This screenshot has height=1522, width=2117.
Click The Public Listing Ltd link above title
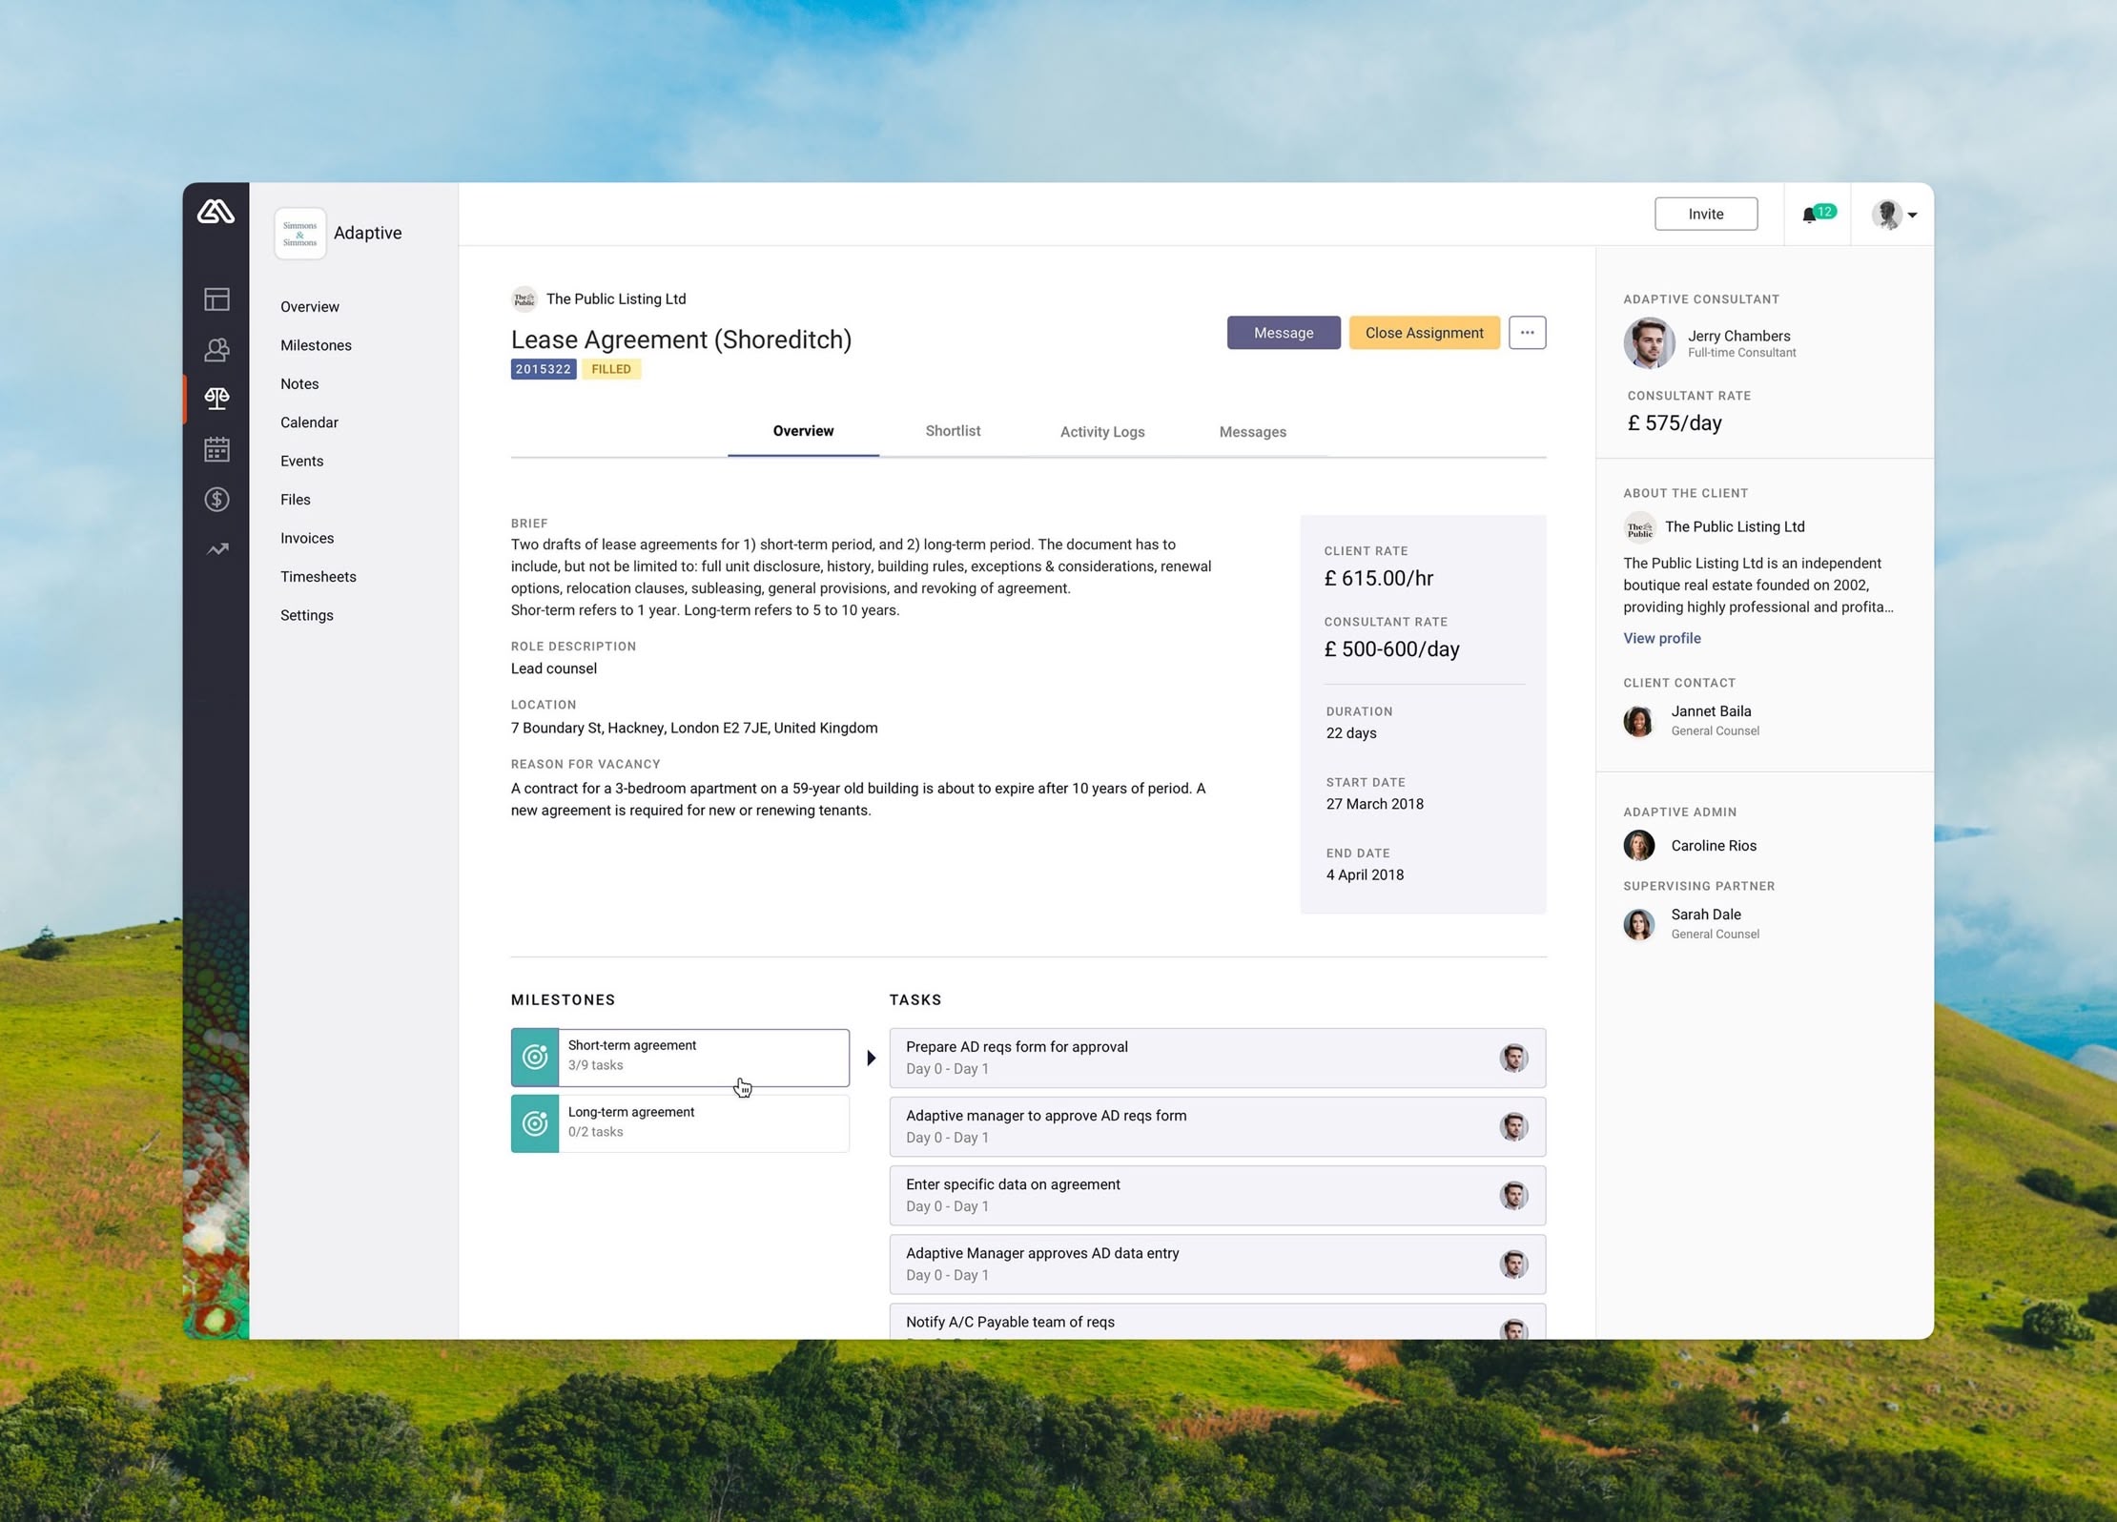(616, 299)
